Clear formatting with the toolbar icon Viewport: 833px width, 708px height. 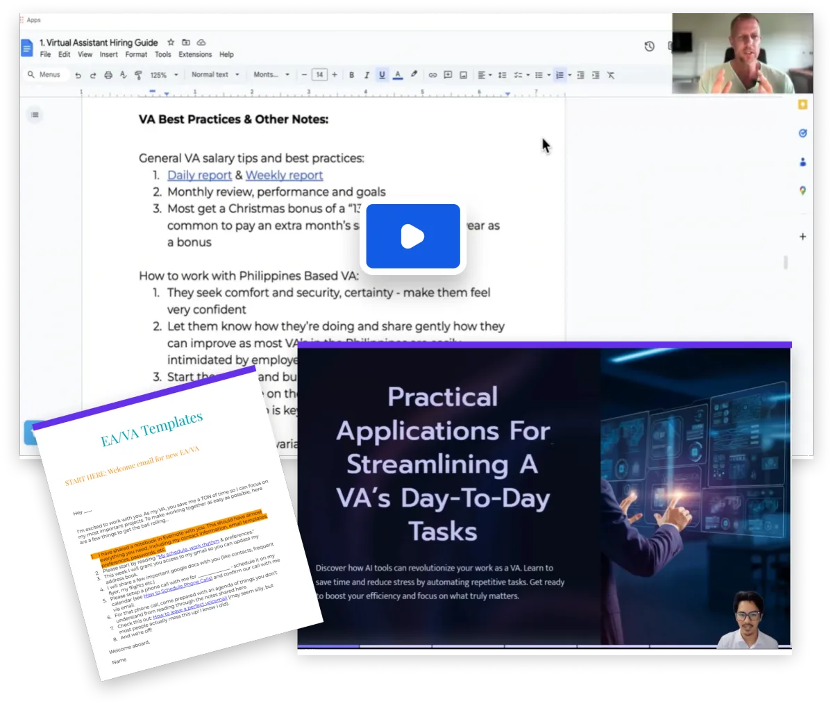tap(611, 75)
